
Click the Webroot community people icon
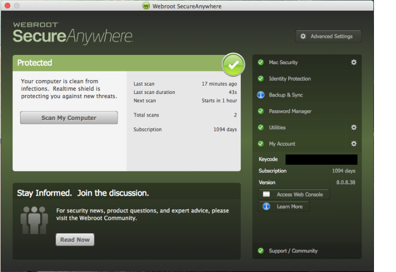point(34,220)
